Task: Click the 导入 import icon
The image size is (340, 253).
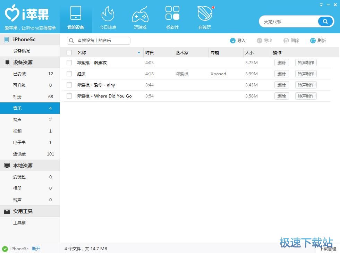Action: 233,41
